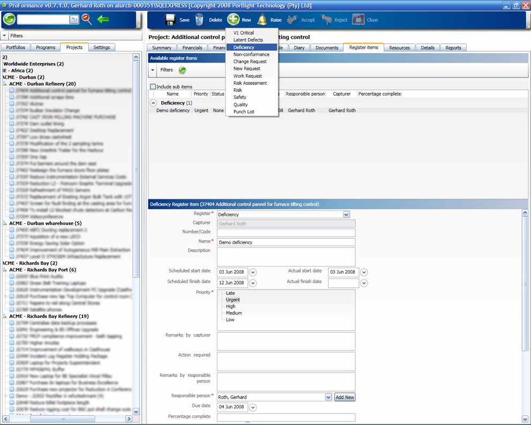Select Work Request menu entry

click(x=247, y=76)
